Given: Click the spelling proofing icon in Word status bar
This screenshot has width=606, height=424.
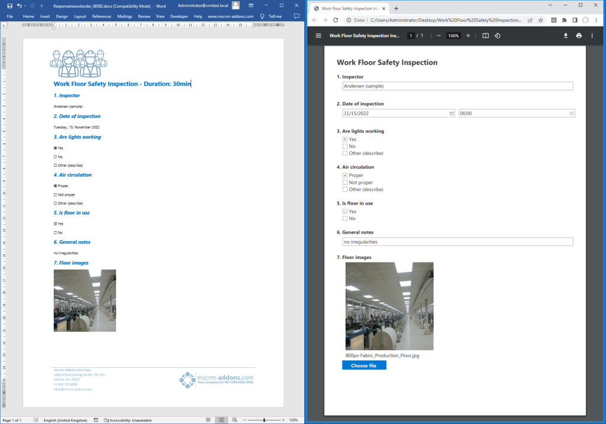Looking at the screenshot, I should point(36,420).
